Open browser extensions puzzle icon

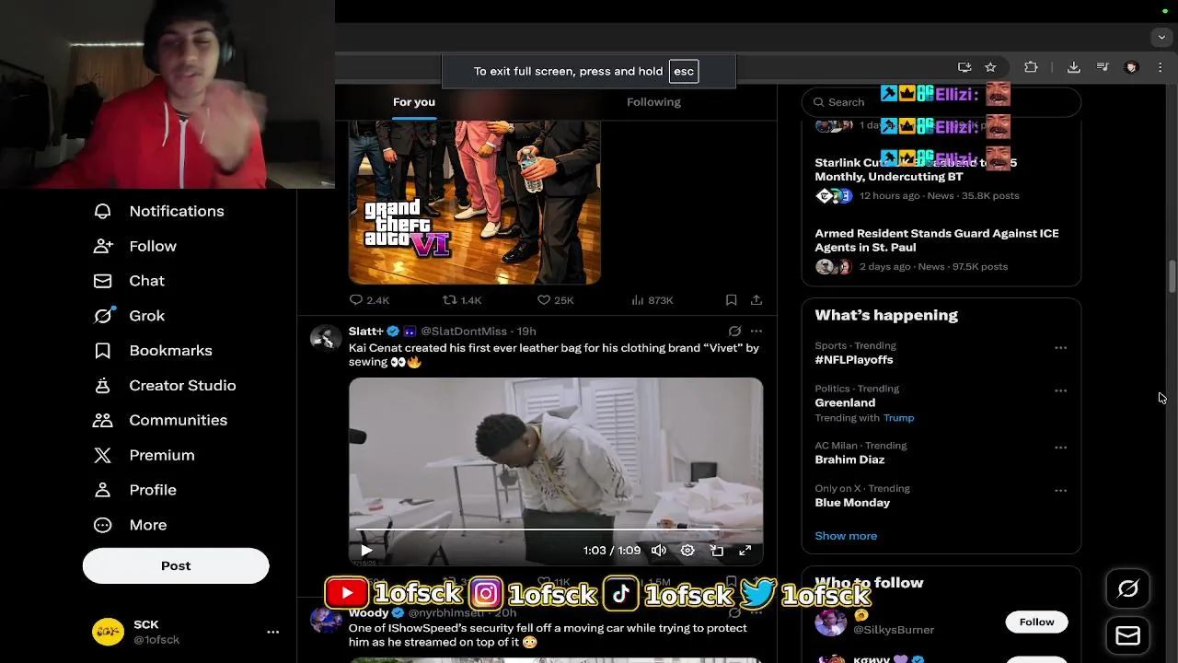1031,67
